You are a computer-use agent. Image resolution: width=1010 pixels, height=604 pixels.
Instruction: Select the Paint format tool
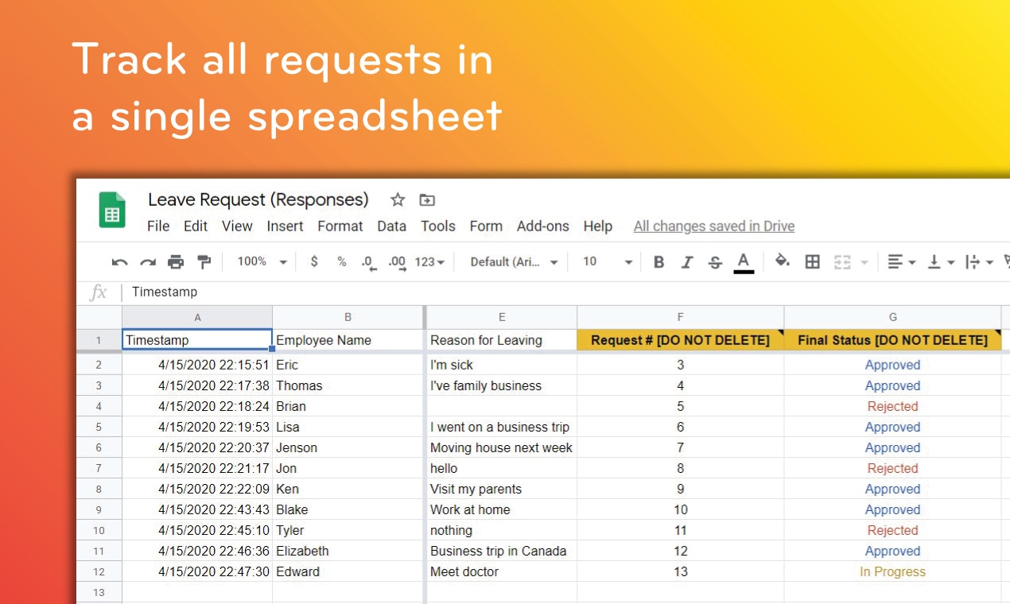pyautogui.click(x=204, y=262)
